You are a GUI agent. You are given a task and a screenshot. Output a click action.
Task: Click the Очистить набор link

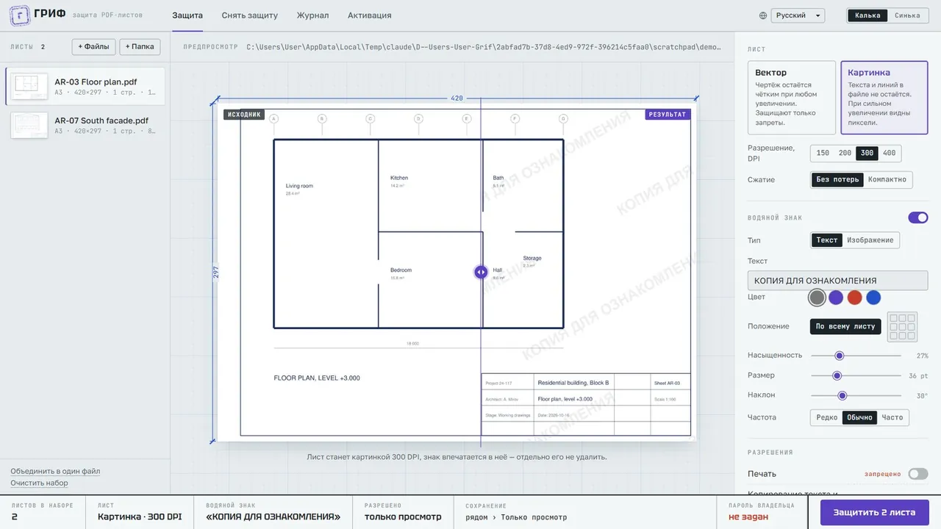click(x=39, y=483)
